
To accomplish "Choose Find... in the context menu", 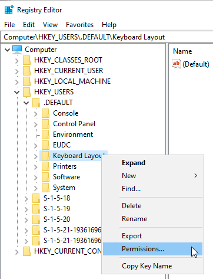I will click(153, 189).
